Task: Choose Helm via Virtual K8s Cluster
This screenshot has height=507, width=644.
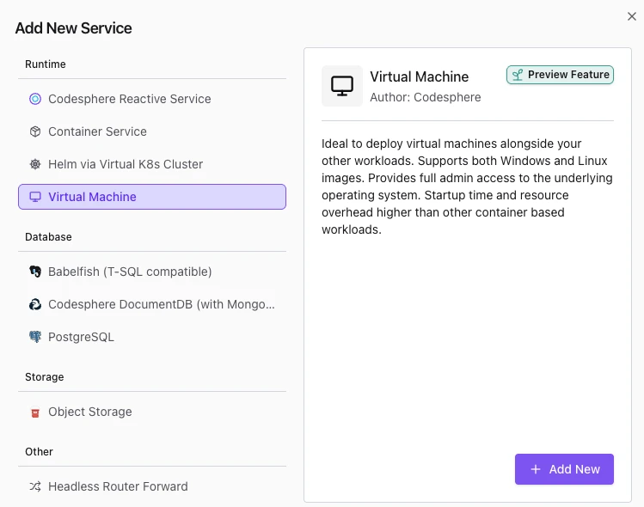Action: [152, 164]
